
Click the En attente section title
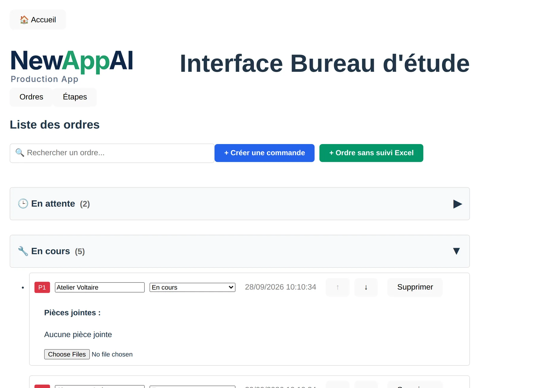tap(53, 204)
